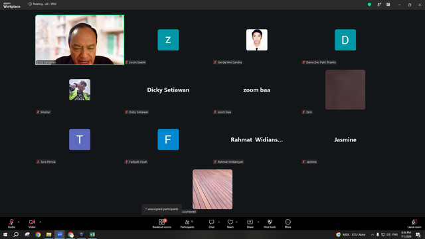Click the Share screen icon
Image resolution: width=425 pixels, height=239 pixels.
250,223
